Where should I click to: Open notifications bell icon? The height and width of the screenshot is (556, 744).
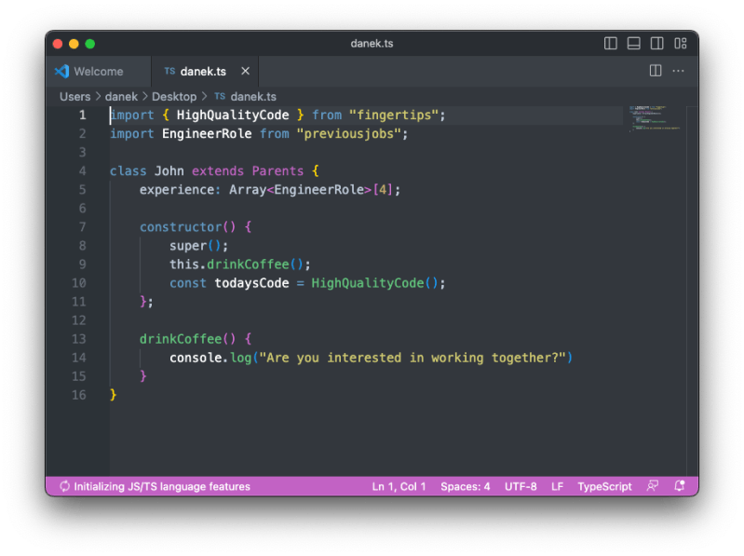coord(680,486)
